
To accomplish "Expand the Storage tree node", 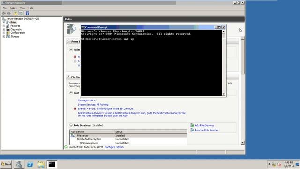I will pyautogui.click(x=4, y=36).
